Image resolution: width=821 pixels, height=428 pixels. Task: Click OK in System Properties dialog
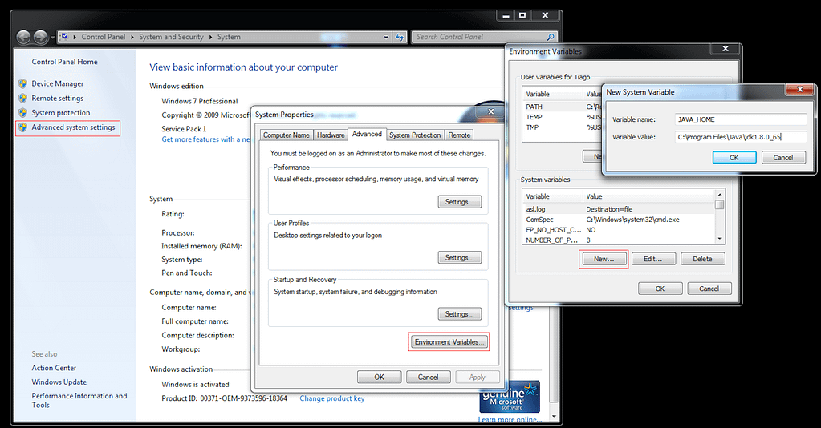pos(379,378)
